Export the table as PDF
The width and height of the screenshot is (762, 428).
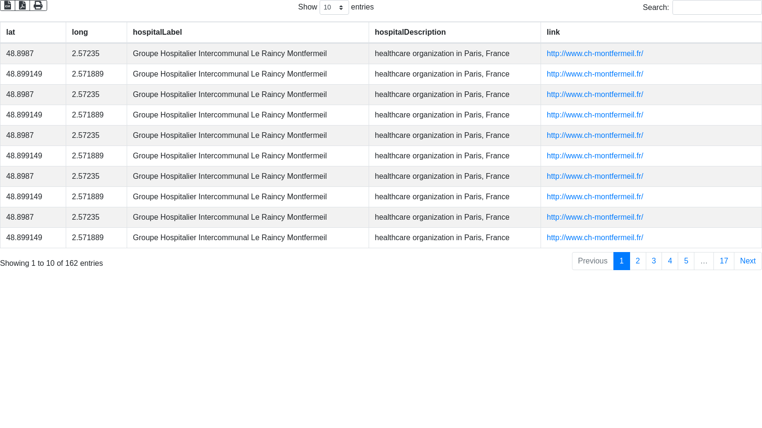22,5
